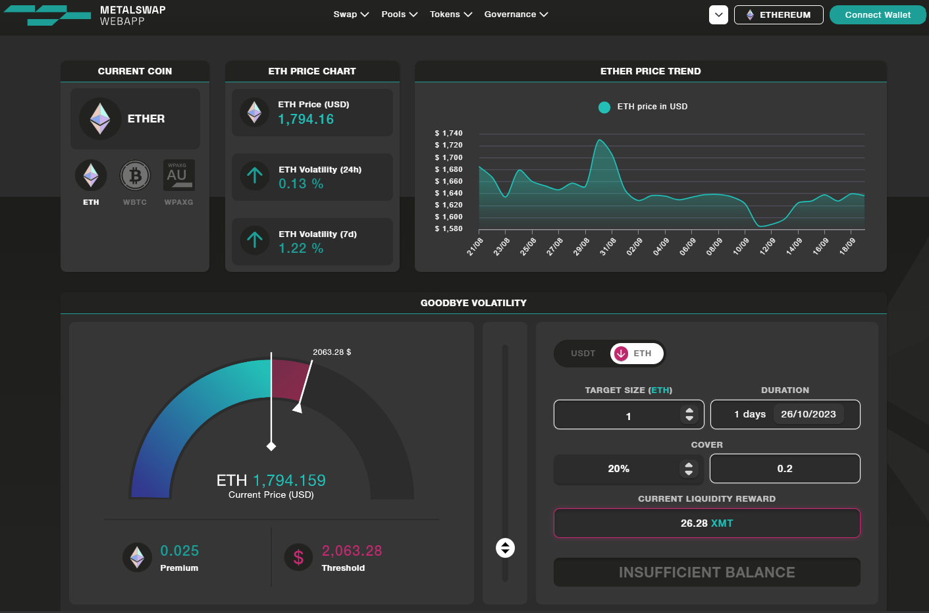Click the gauge current price 1,794.159

(x=289, y=481)
